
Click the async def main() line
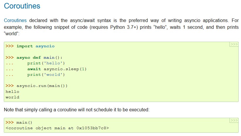pos(39,58)
